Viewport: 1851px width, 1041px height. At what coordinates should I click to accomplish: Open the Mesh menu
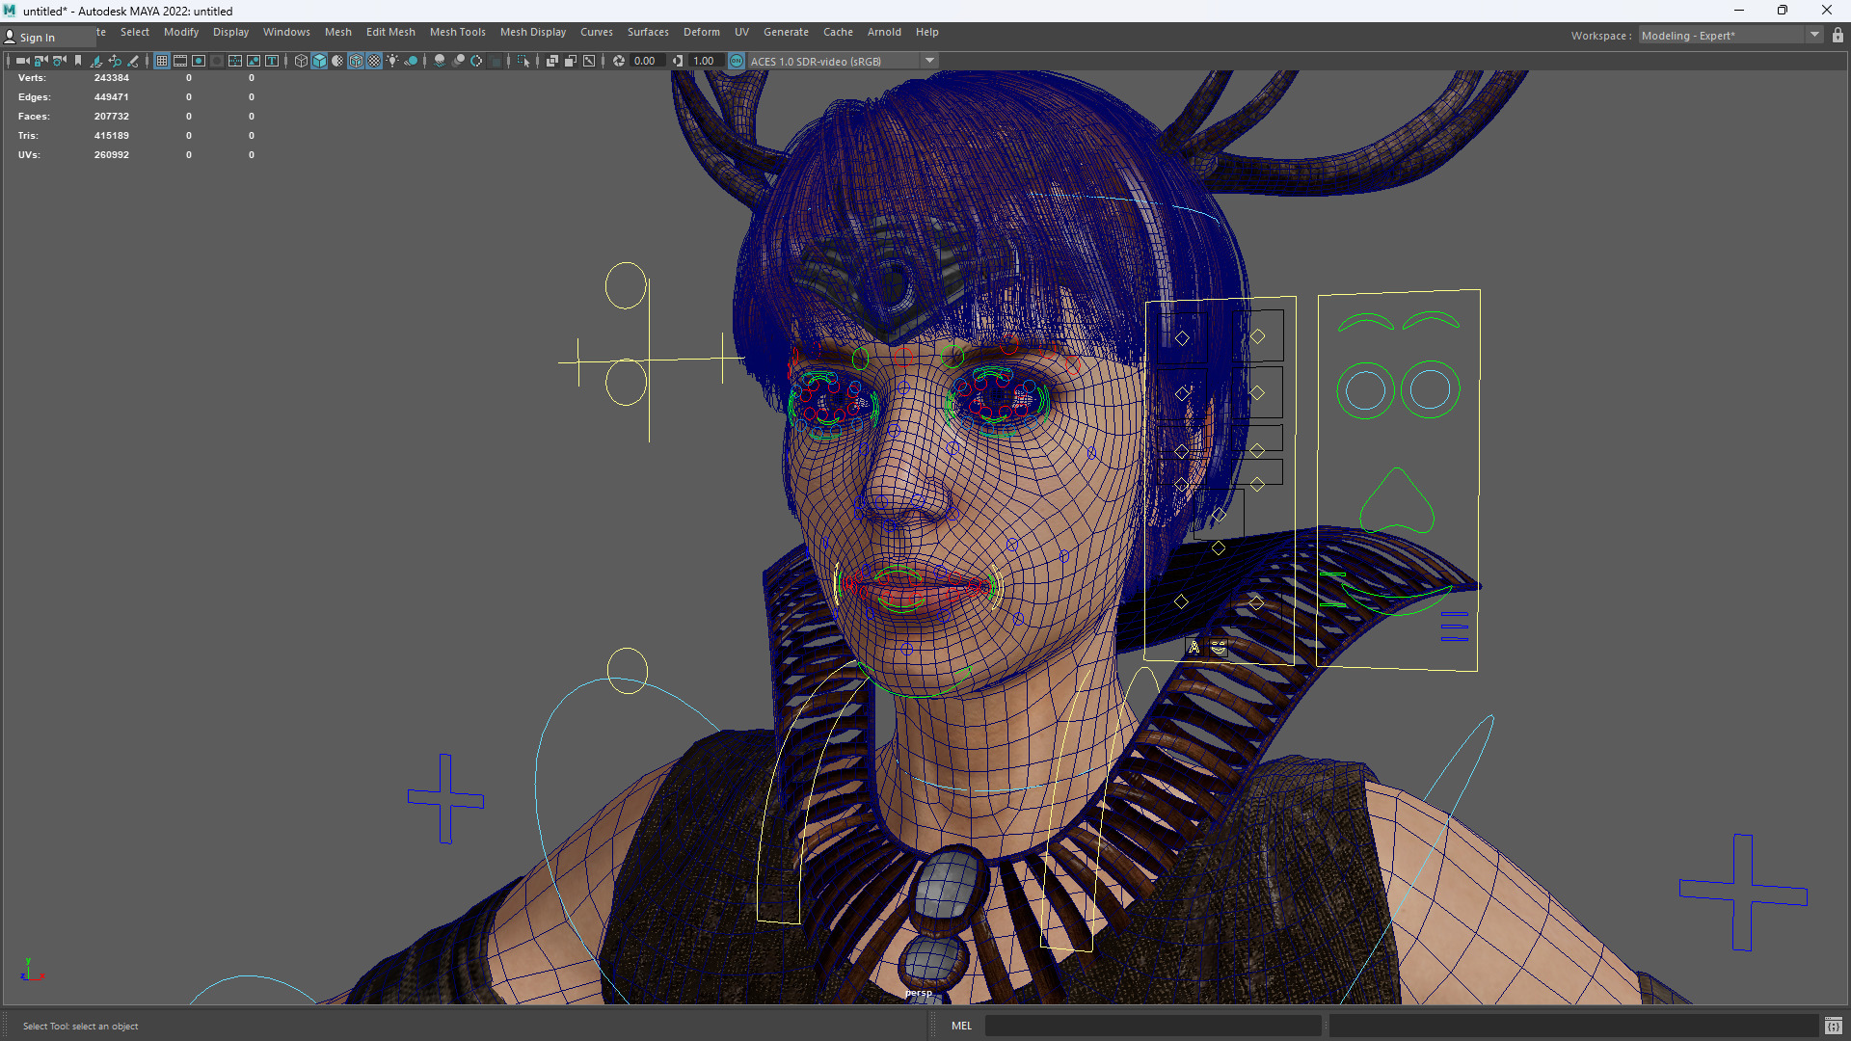tap(338, 32)
